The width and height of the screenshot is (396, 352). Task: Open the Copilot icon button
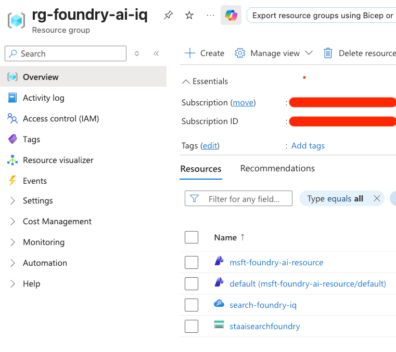(231, 16)
